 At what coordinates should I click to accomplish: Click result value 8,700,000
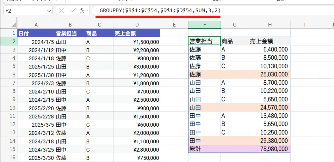[x=270, y=83]
